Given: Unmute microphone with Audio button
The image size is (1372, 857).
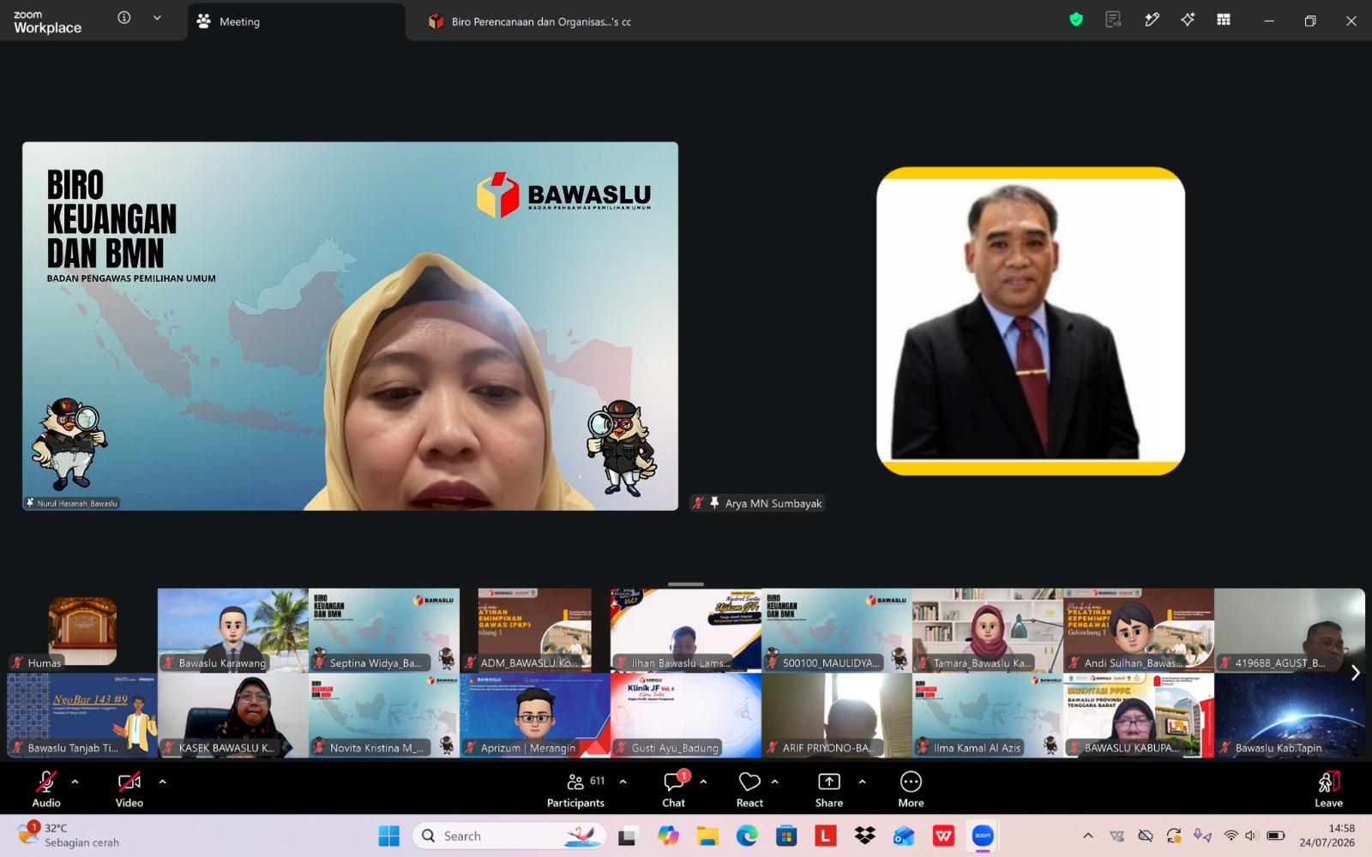Looking at the screenshot, I should click(46, 788).
